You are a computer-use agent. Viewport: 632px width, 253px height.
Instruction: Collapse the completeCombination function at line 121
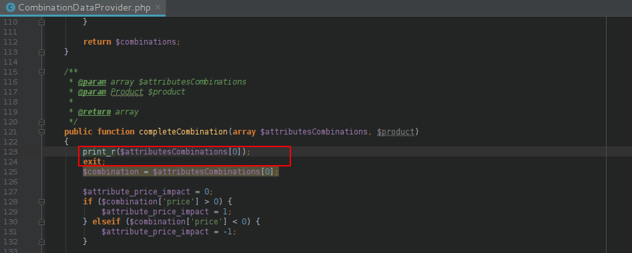coord(41,132)
